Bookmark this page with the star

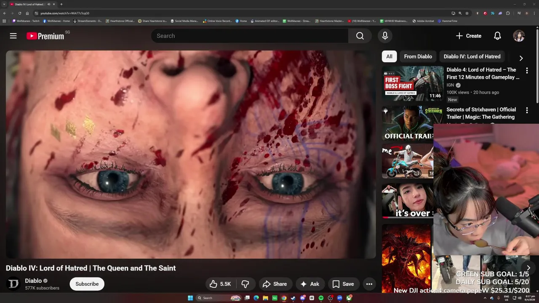pos(467,13)
